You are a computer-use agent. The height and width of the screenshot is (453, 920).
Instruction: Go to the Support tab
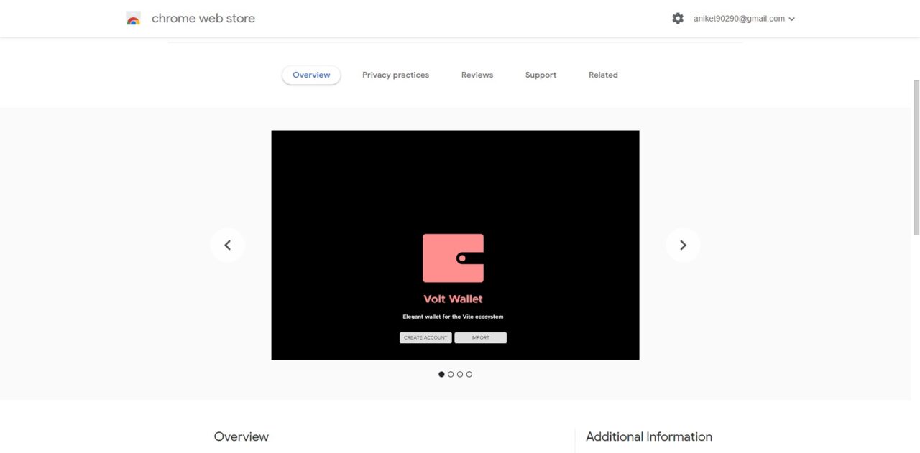point(540,75)
